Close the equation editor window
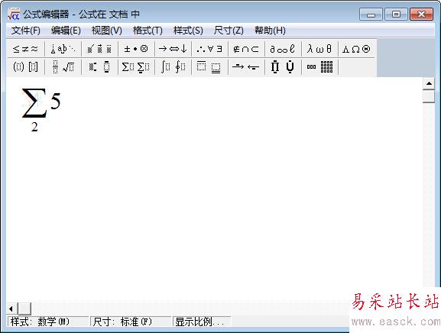 click(x=421, y=15)
